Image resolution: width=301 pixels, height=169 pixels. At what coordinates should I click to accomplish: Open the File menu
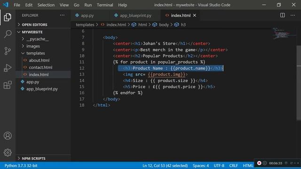tap(17, 5)
